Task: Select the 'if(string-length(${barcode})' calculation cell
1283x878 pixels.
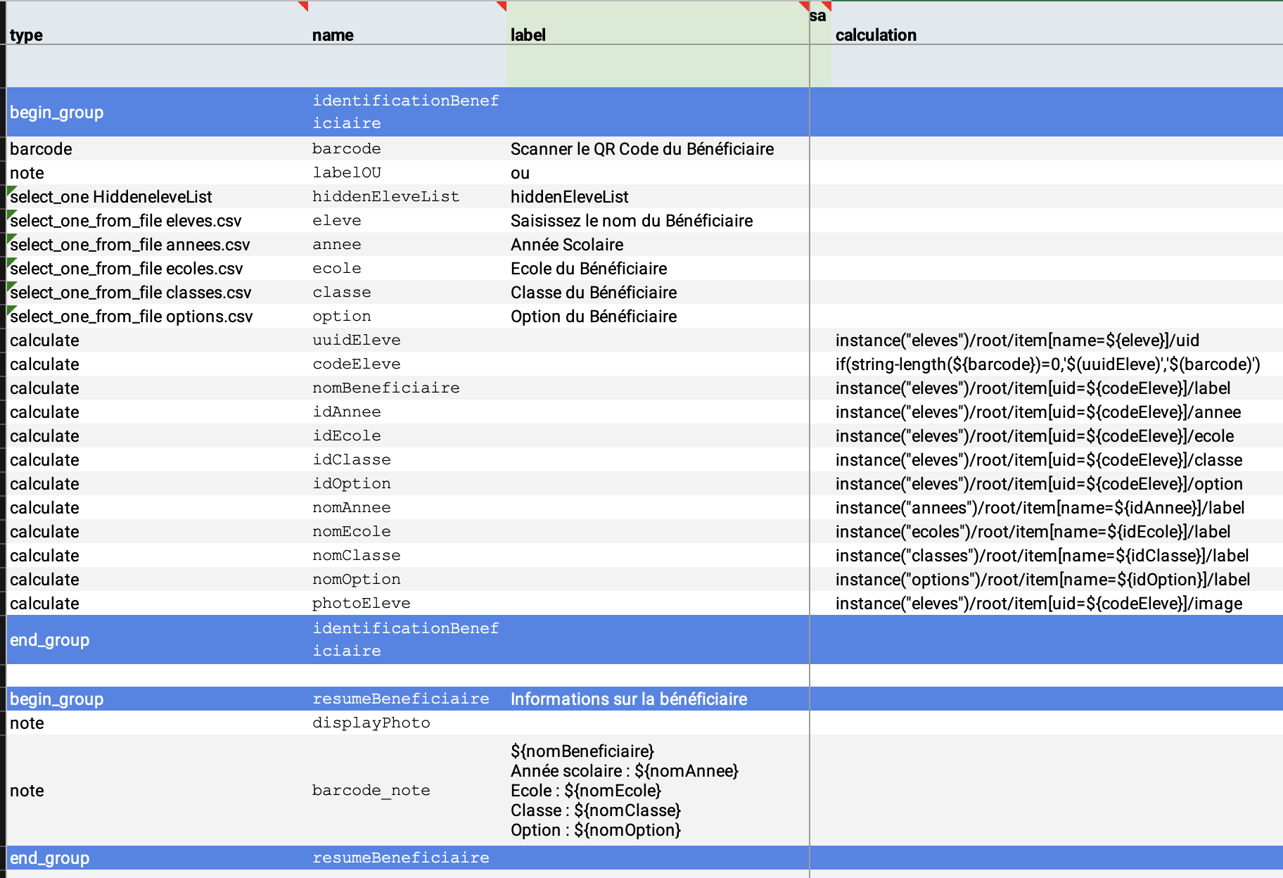Action: [x=1057, y=364]
